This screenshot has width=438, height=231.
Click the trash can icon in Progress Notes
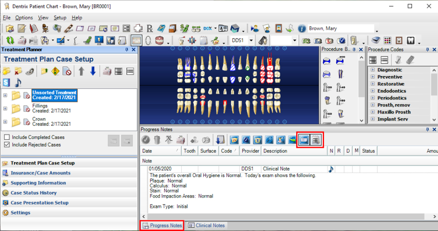[157, 139]
